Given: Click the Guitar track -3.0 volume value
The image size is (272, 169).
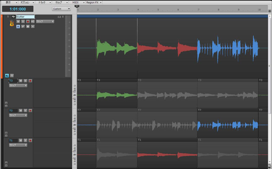Looking at the screenshot, I should [59, 17].
